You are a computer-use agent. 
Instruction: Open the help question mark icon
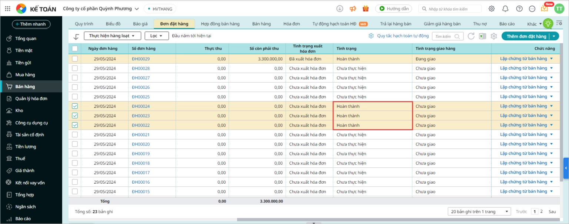tap(519, 9)
